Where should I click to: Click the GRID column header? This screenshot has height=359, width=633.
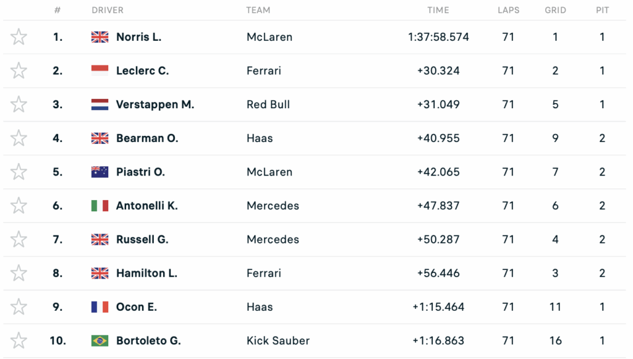coord(555,11)
